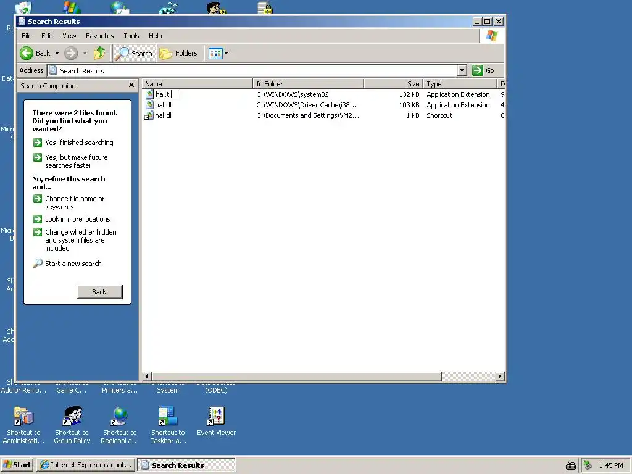This screenshot has height=474, width=632.
Task: Go up one folder level icon
Action: click(99, 53)
